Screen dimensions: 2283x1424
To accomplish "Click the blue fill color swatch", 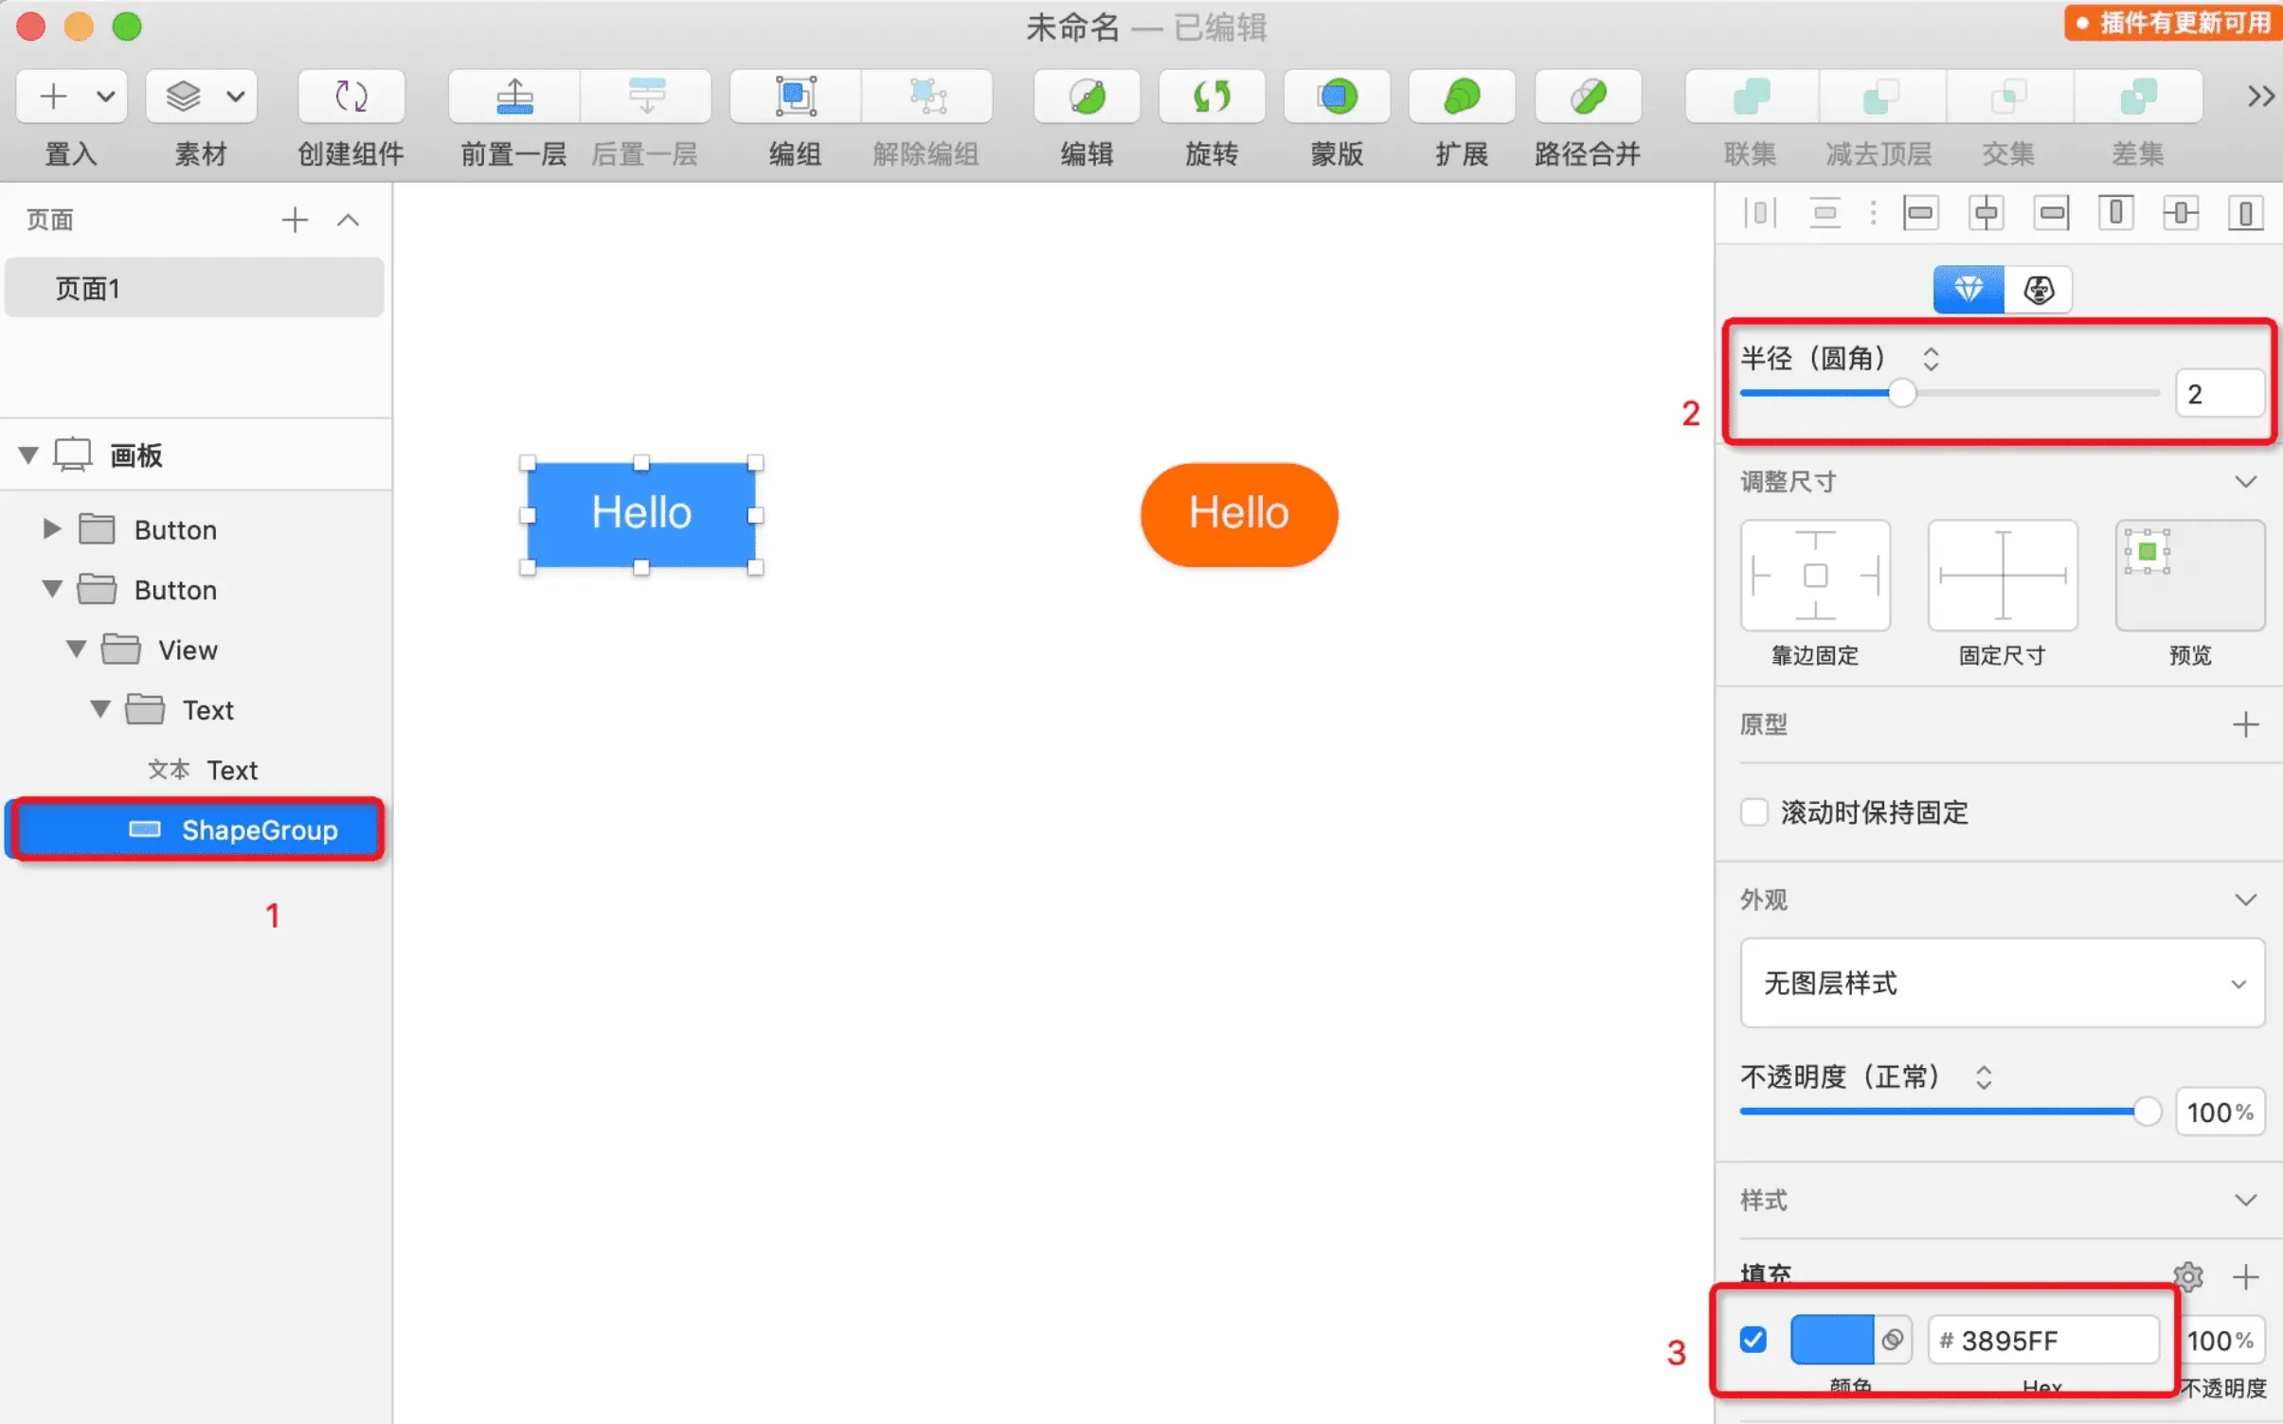I will tap(1831, 1340).
